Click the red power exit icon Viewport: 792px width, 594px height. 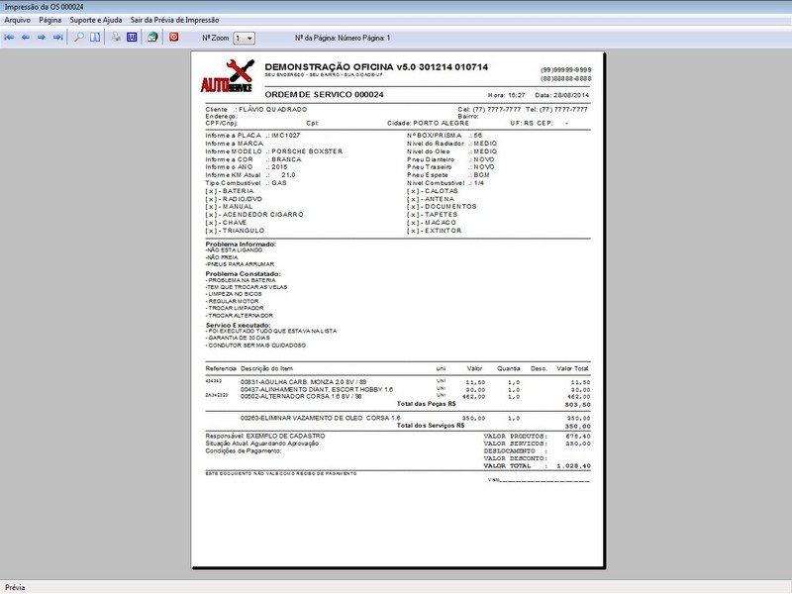pos(174,37)
